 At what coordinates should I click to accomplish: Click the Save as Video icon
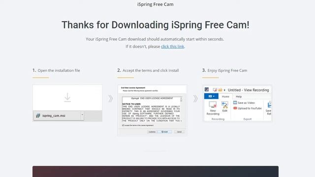235,103
